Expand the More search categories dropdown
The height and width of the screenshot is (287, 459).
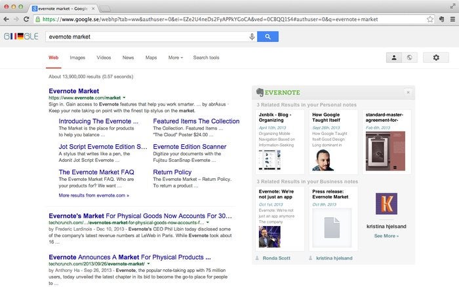coord(176,58)
